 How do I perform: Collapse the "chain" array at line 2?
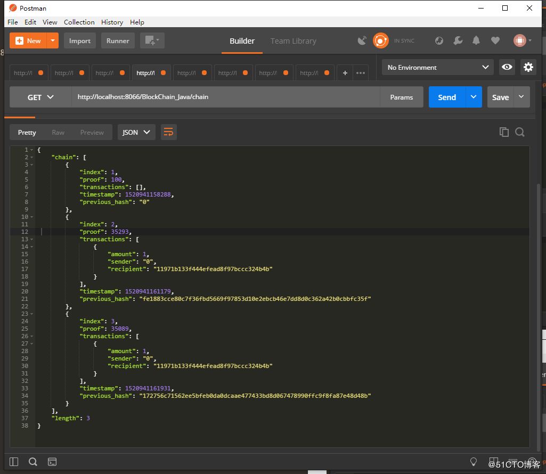[x=32, y=157]
